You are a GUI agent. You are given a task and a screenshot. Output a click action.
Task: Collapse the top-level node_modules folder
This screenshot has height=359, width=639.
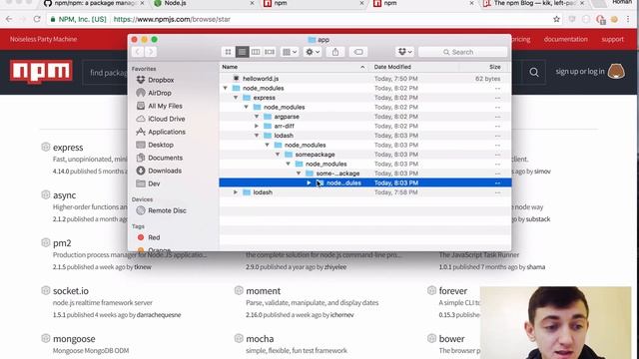click(x=225, y=88)
